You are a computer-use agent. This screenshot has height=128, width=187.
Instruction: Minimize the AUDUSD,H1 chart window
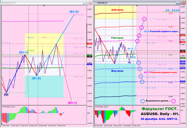pyautogui.click(x=177, y=3)
